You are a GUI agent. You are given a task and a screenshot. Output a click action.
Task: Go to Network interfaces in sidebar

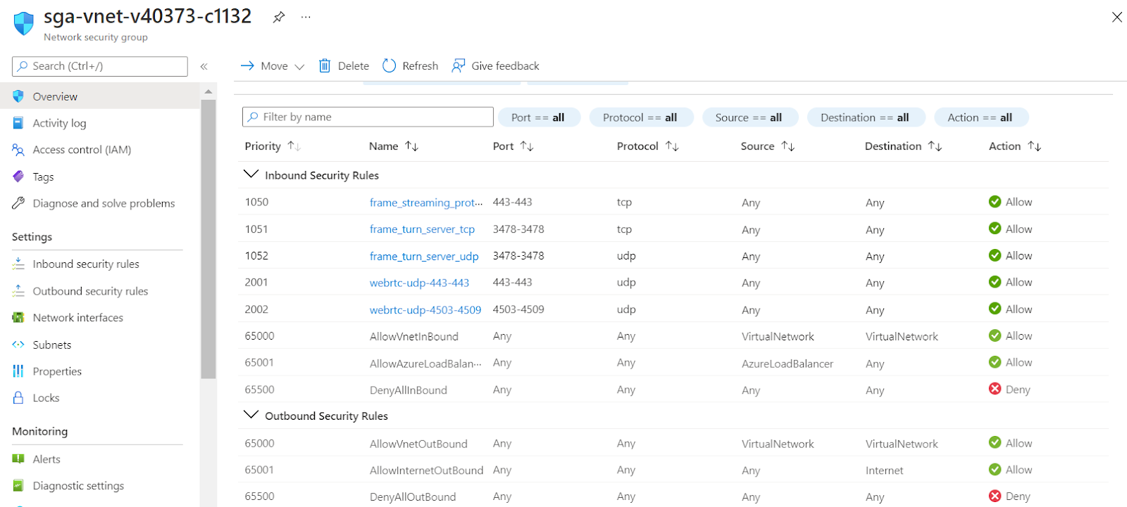point(77,318)
